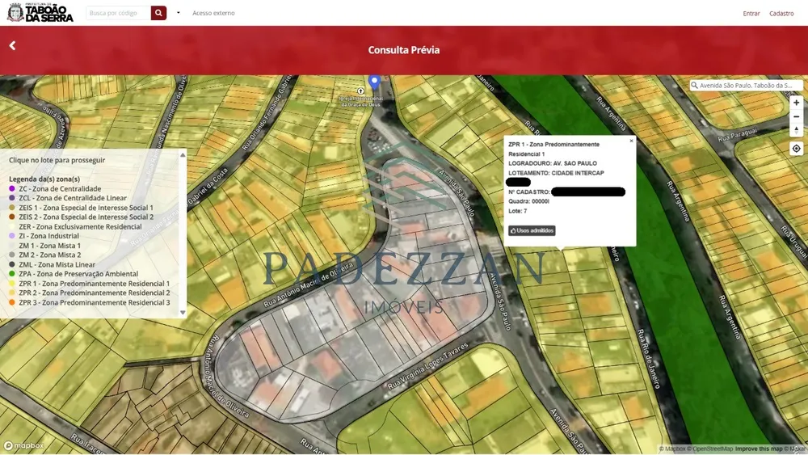This screenshot has height=455, width=808.
Task: Focus the 'Busca por código' search field
Action: [119, 13]
